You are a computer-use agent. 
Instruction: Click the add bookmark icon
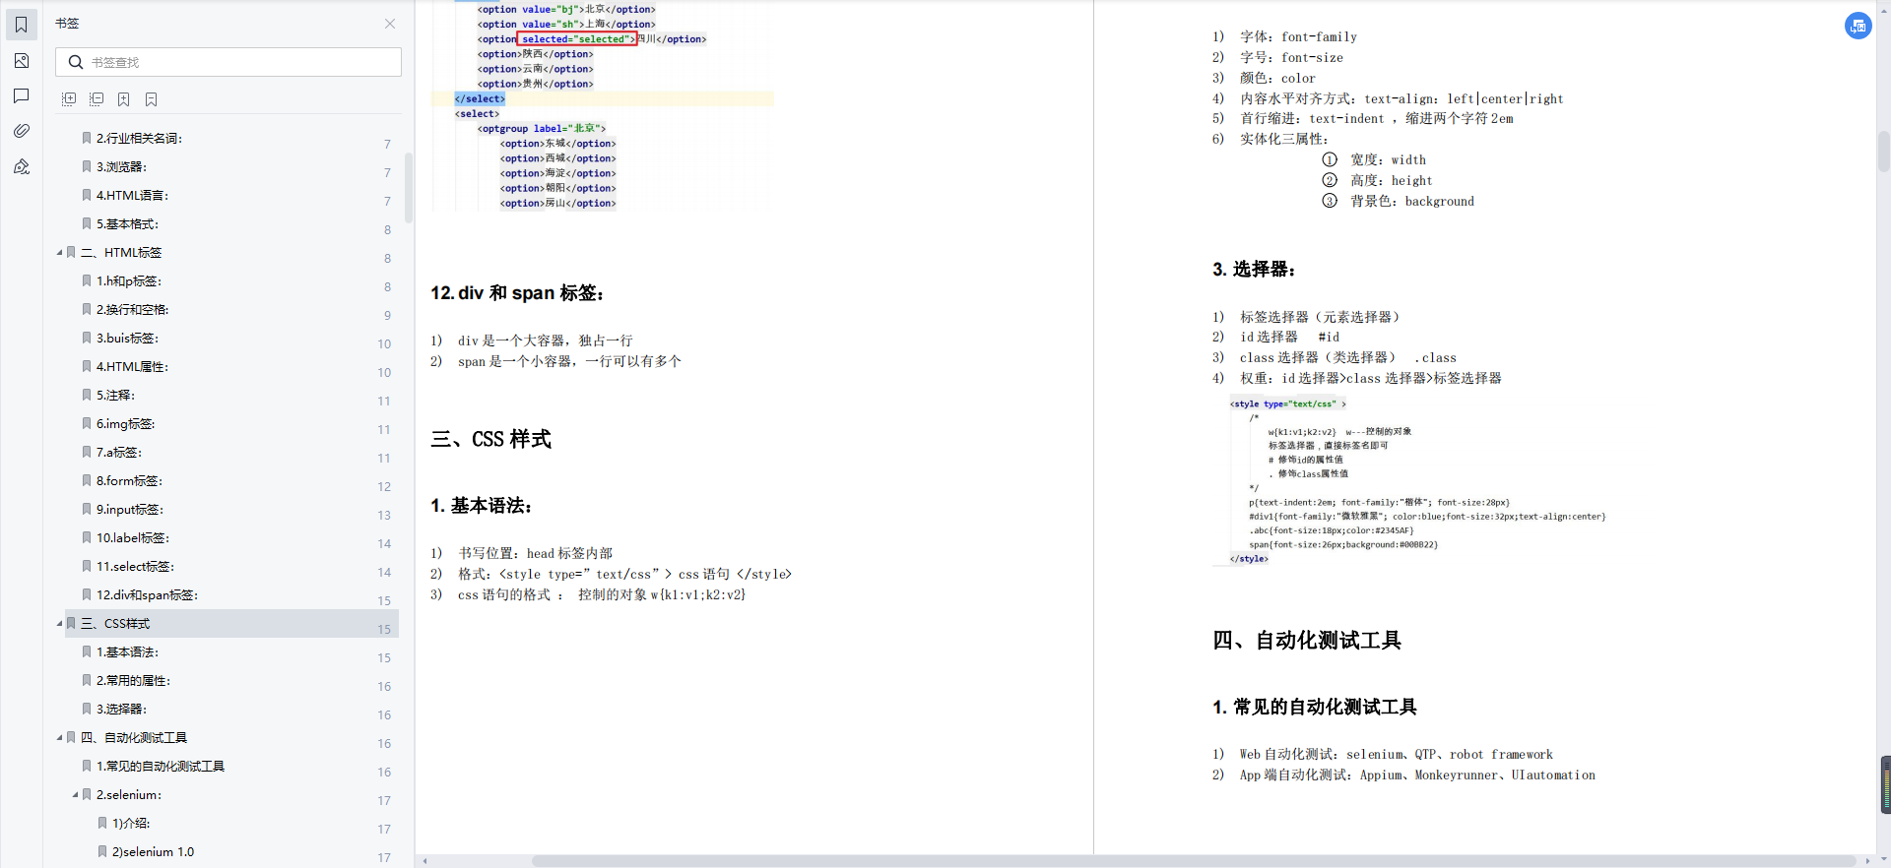tap(124, 99)
